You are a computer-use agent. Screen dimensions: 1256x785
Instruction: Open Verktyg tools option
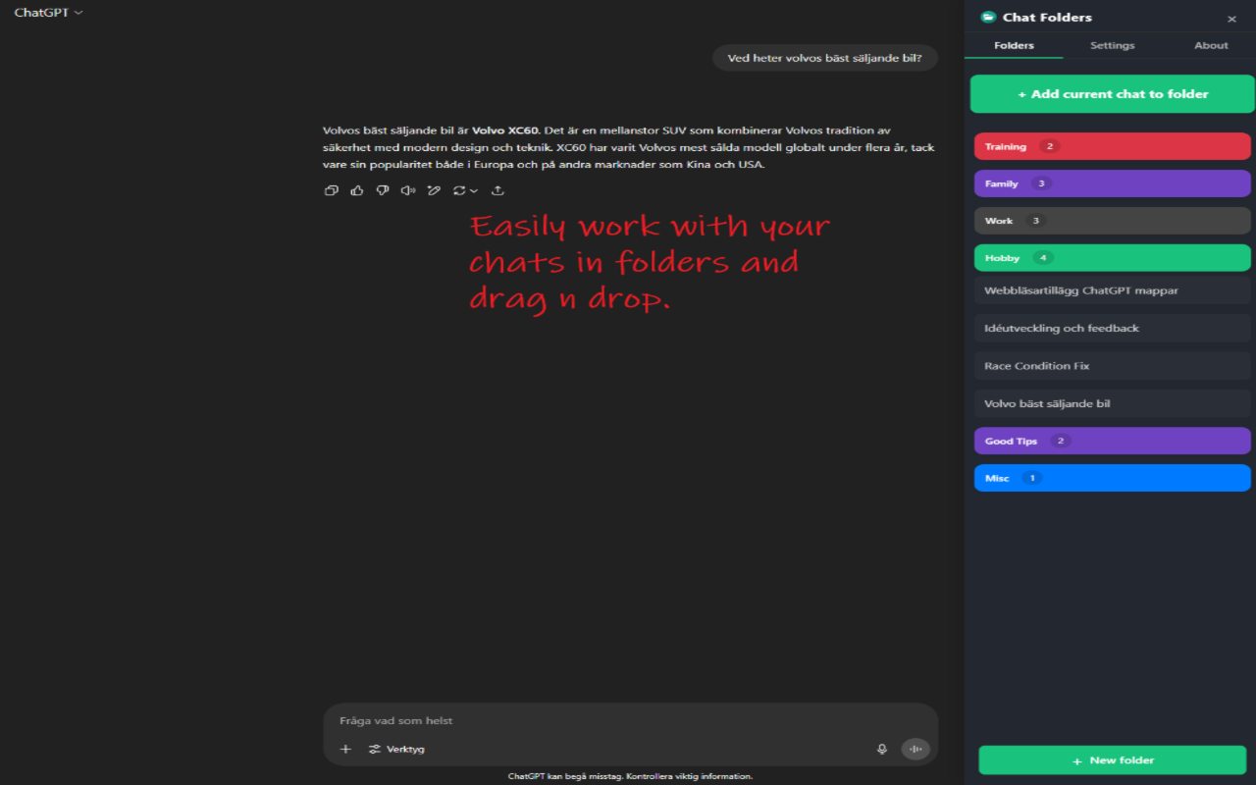coord(396,749)
